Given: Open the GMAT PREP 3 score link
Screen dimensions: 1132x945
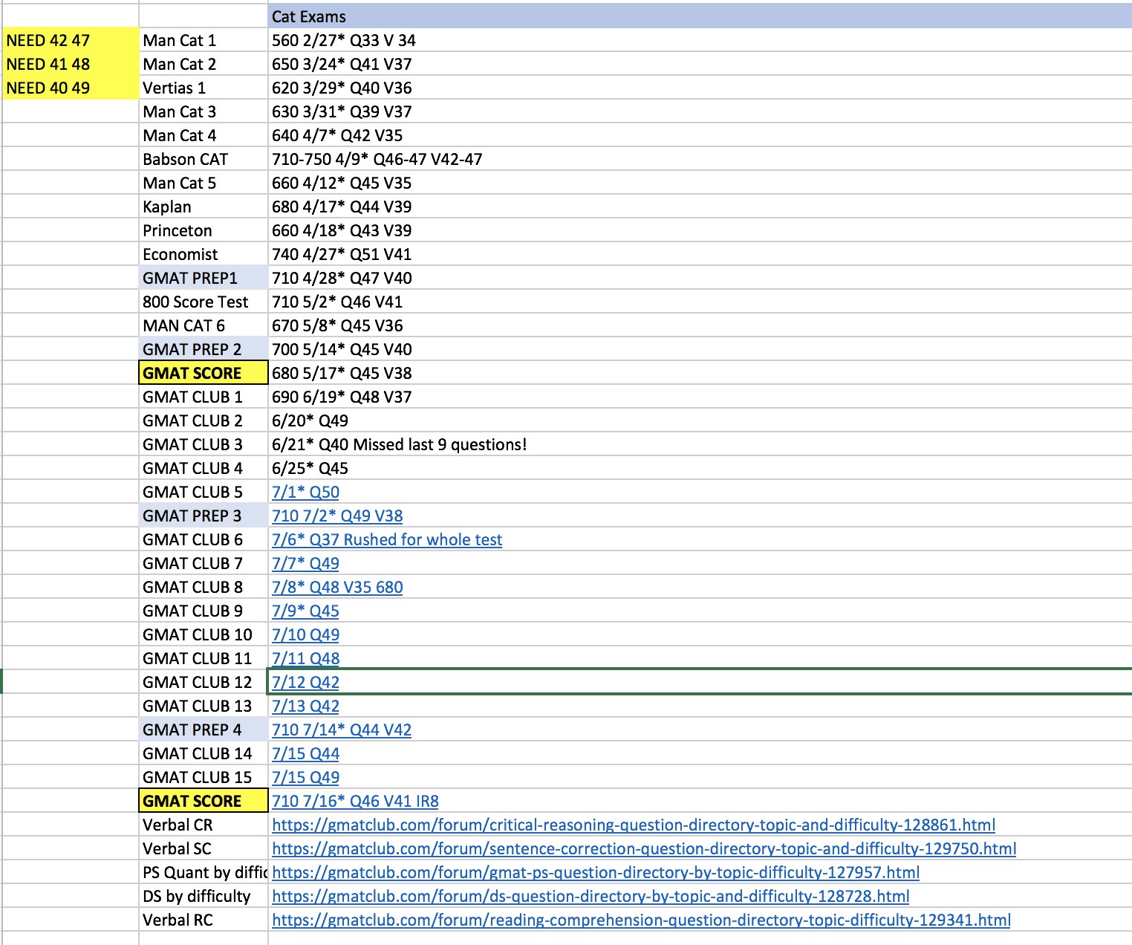Looking at the screenshot, I should tap(336, 515).
